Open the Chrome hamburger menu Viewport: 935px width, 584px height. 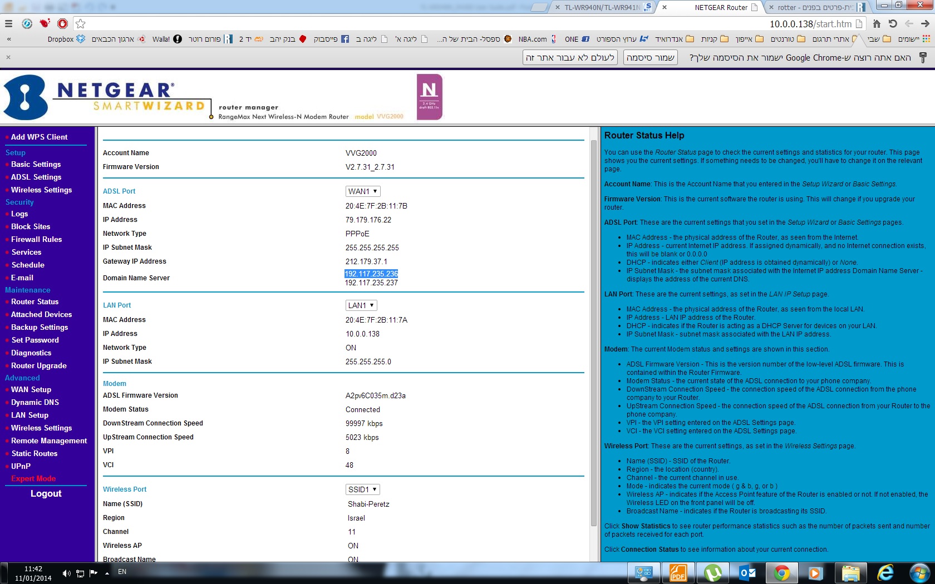coord(8,23)
